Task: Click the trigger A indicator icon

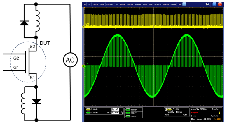Action: [x=166, y=109]
